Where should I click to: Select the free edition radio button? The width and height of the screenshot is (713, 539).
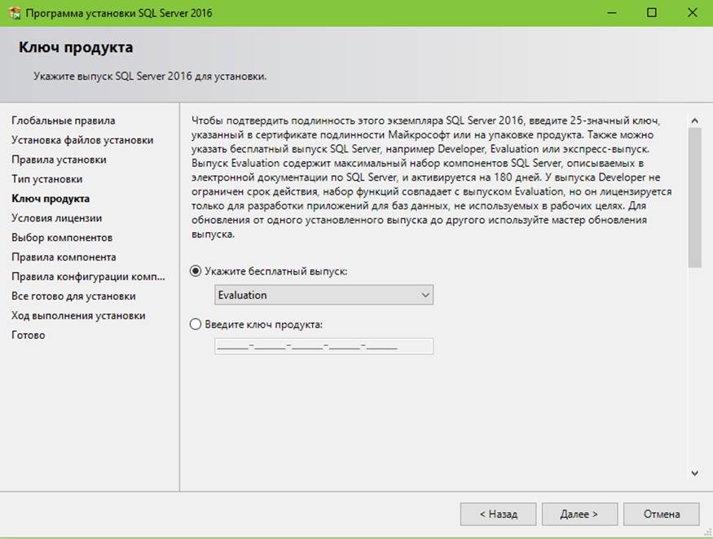[196, 271]
